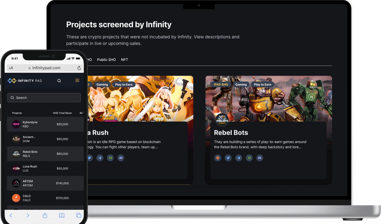The height and width of the screenshot is (224, 381).
Task: Click the Rebel Bots banner image
Action: pyautogui.click(x=269, y=99)
